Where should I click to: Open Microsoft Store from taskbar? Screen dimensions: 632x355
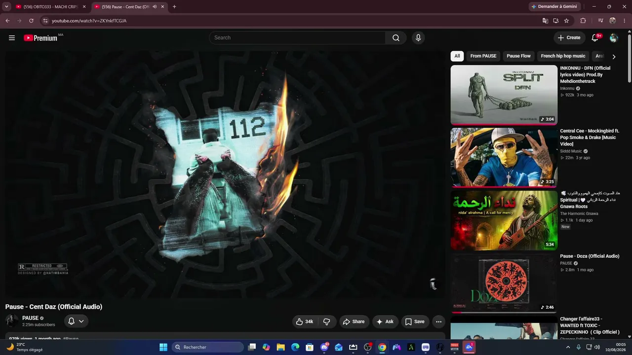pos(310,347)
